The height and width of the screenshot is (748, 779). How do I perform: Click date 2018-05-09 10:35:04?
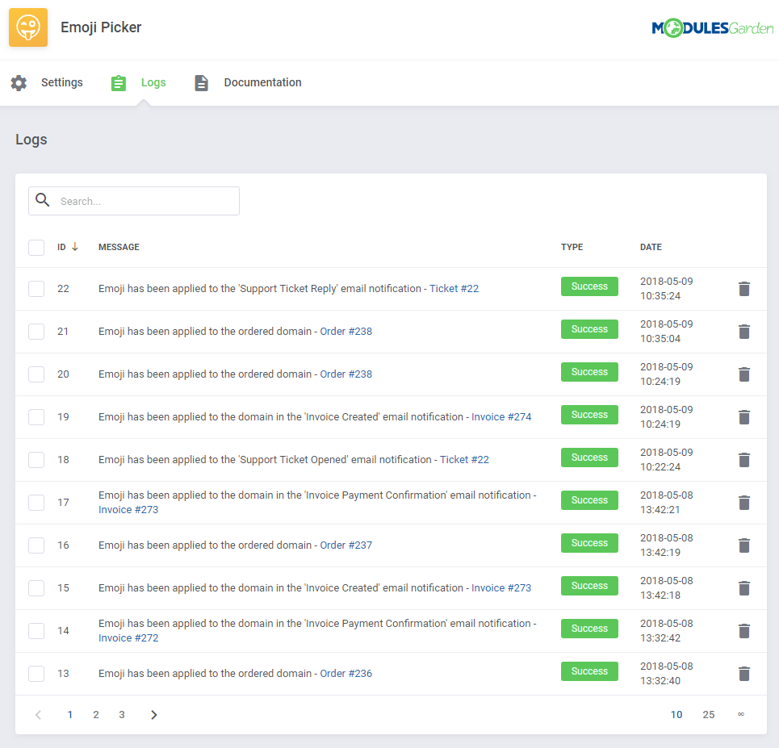click(x=666, y=332)
